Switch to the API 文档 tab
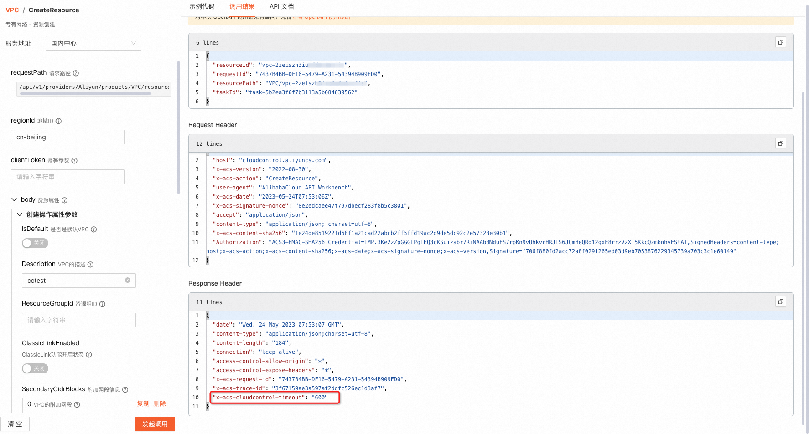 [282, 6]
